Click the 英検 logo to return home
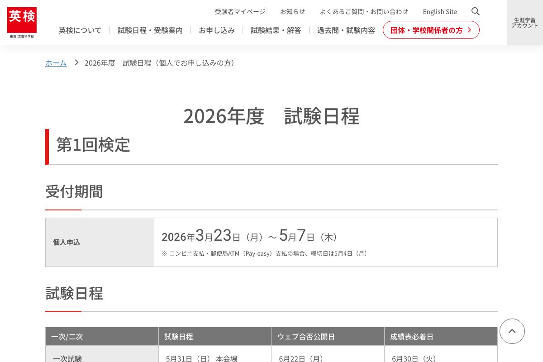The height and width of the screenshot is (362, 543). 22,23
